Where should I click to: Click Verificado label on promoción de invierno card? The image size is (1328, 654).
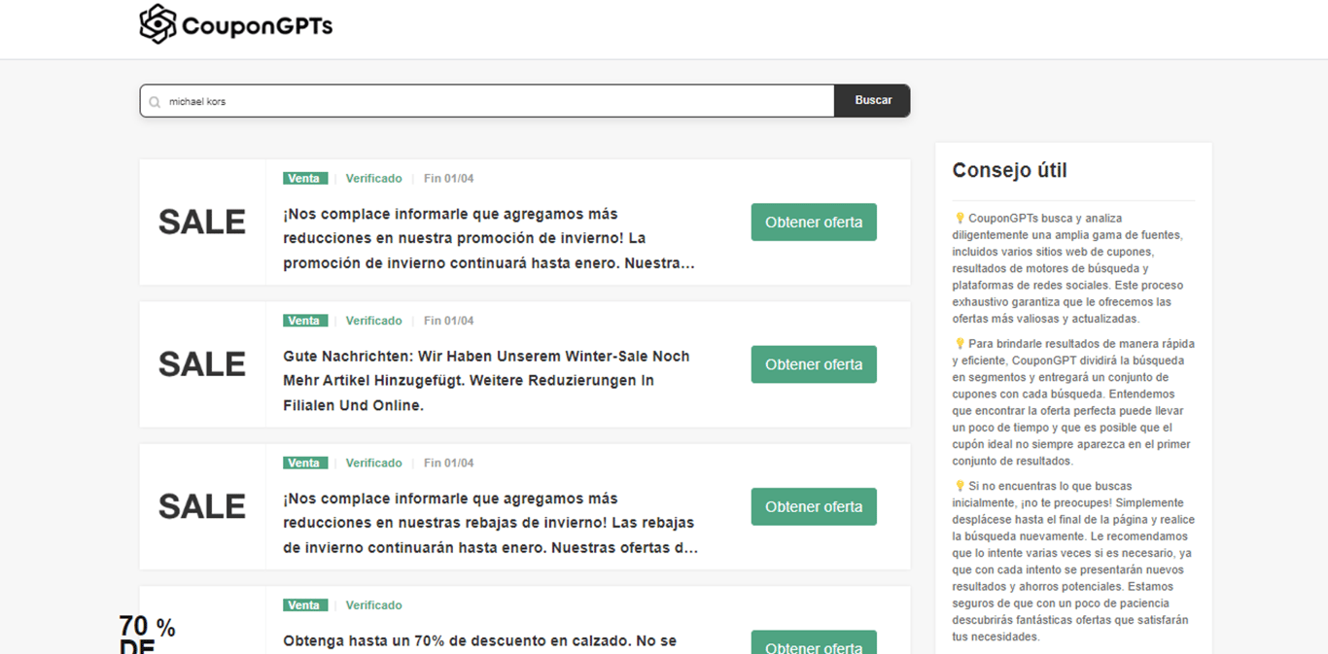tap(374, 179)
